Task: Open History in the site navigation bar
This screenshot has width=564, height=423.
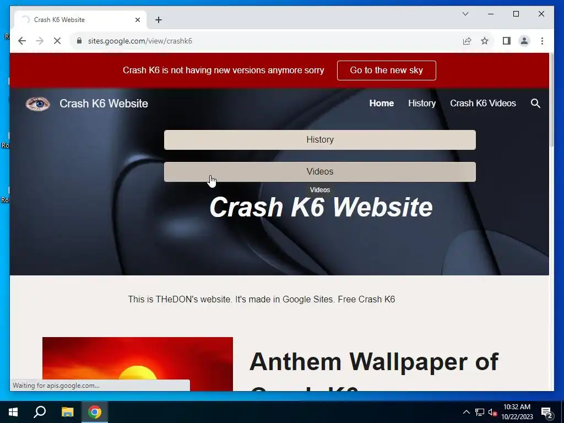Action: (421, 103)
